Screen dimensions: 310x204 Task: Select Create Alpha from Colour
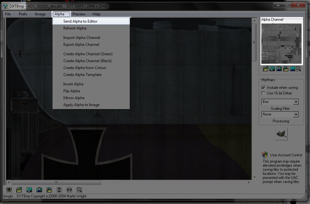91,67
